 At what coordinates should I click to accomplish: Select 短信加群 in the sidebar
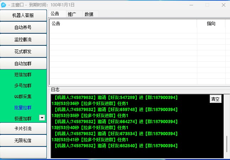point(23,75)
